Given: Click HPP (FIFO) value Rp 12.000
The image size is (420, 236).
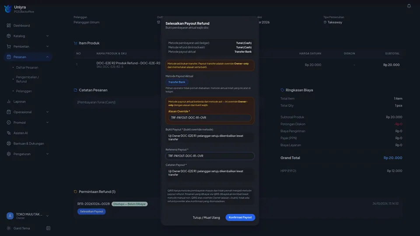Looking at the screenshot, I should [394, 171].
